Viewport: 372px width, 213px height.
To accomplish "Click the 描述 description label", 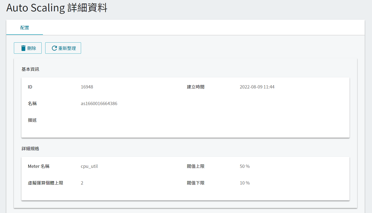I will coord(32,120).
